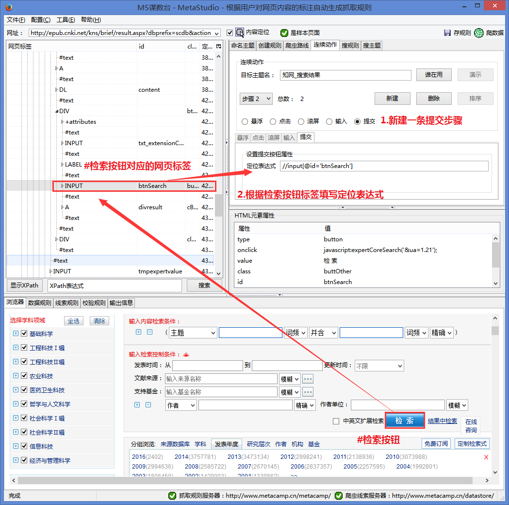The height and width of the screenshot is (505, 509).
Task: Click the Firefox logo in title bar
Action: point(9,7)
